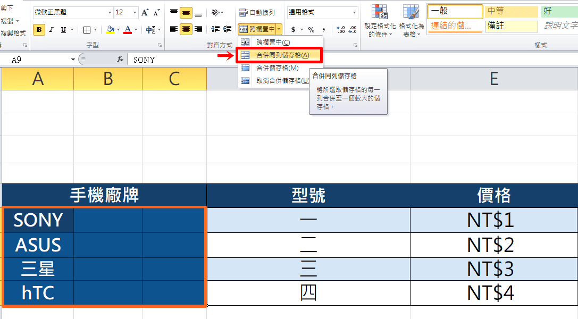Open the fill color dropdown arrow
Image resolution: width=578 pixels, height=319 pixels.
[x=119, y=29]
